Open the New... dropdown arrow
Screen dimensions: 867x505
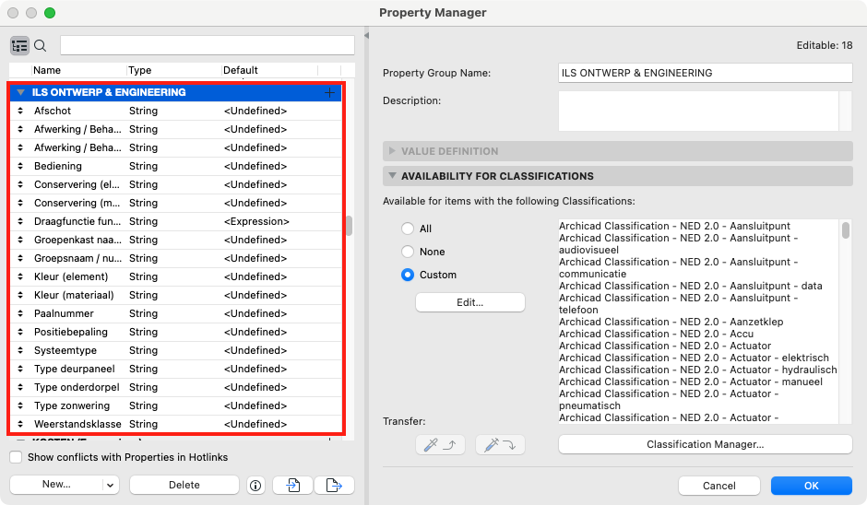pos(110,485)
